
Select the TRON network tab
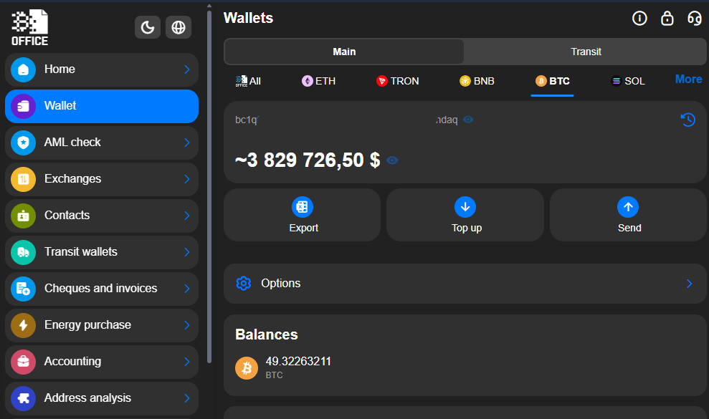pyautogui.click(x=397, y=82)
